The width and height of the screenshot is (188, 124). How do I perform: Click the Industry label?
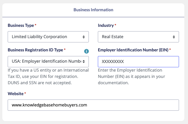(106, 26)
